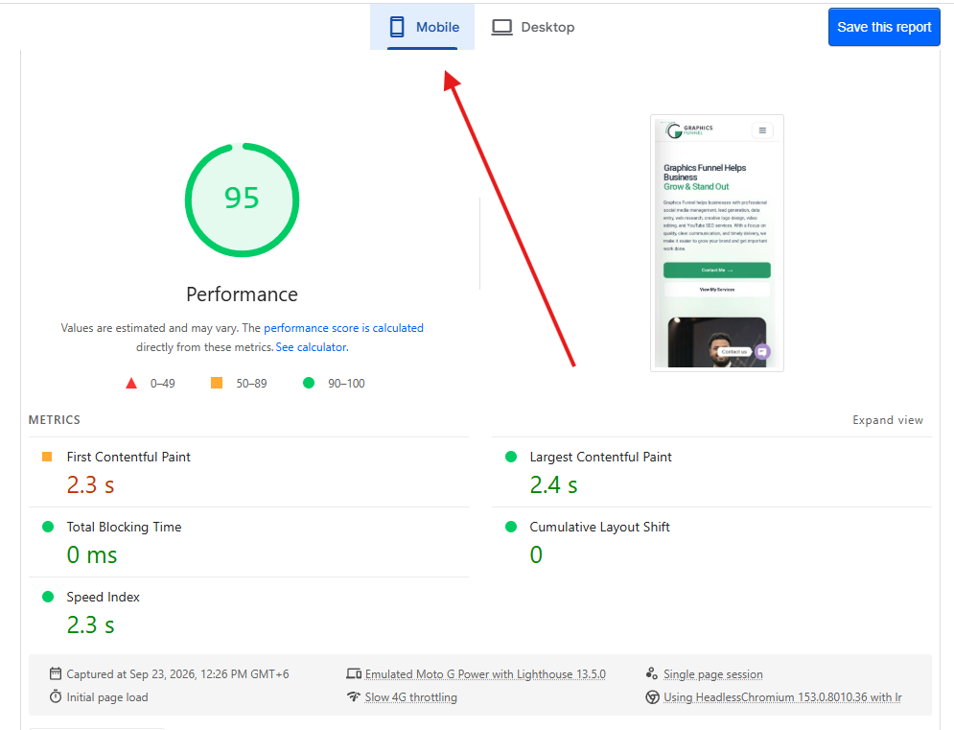Open the See calculator link

313,347
